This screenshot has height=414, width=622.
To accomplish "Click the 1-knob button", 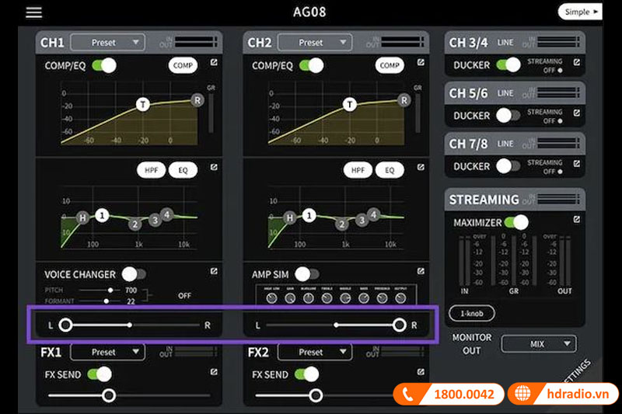I will point(472,313).
